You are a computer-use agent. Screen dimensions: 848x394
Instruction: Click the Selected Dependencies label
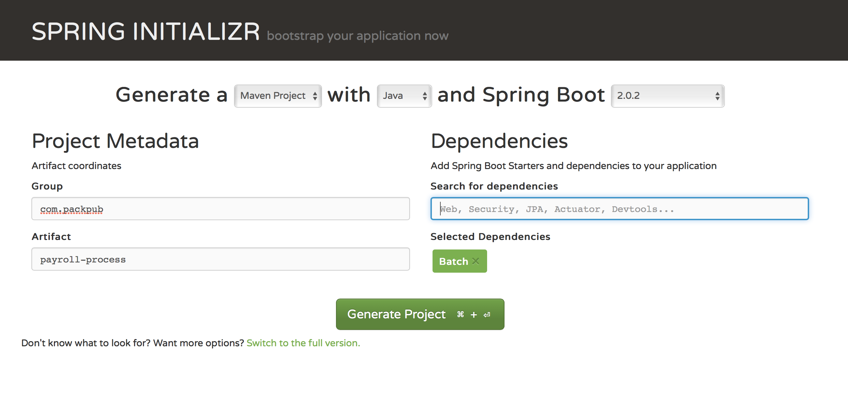point(490,237)
